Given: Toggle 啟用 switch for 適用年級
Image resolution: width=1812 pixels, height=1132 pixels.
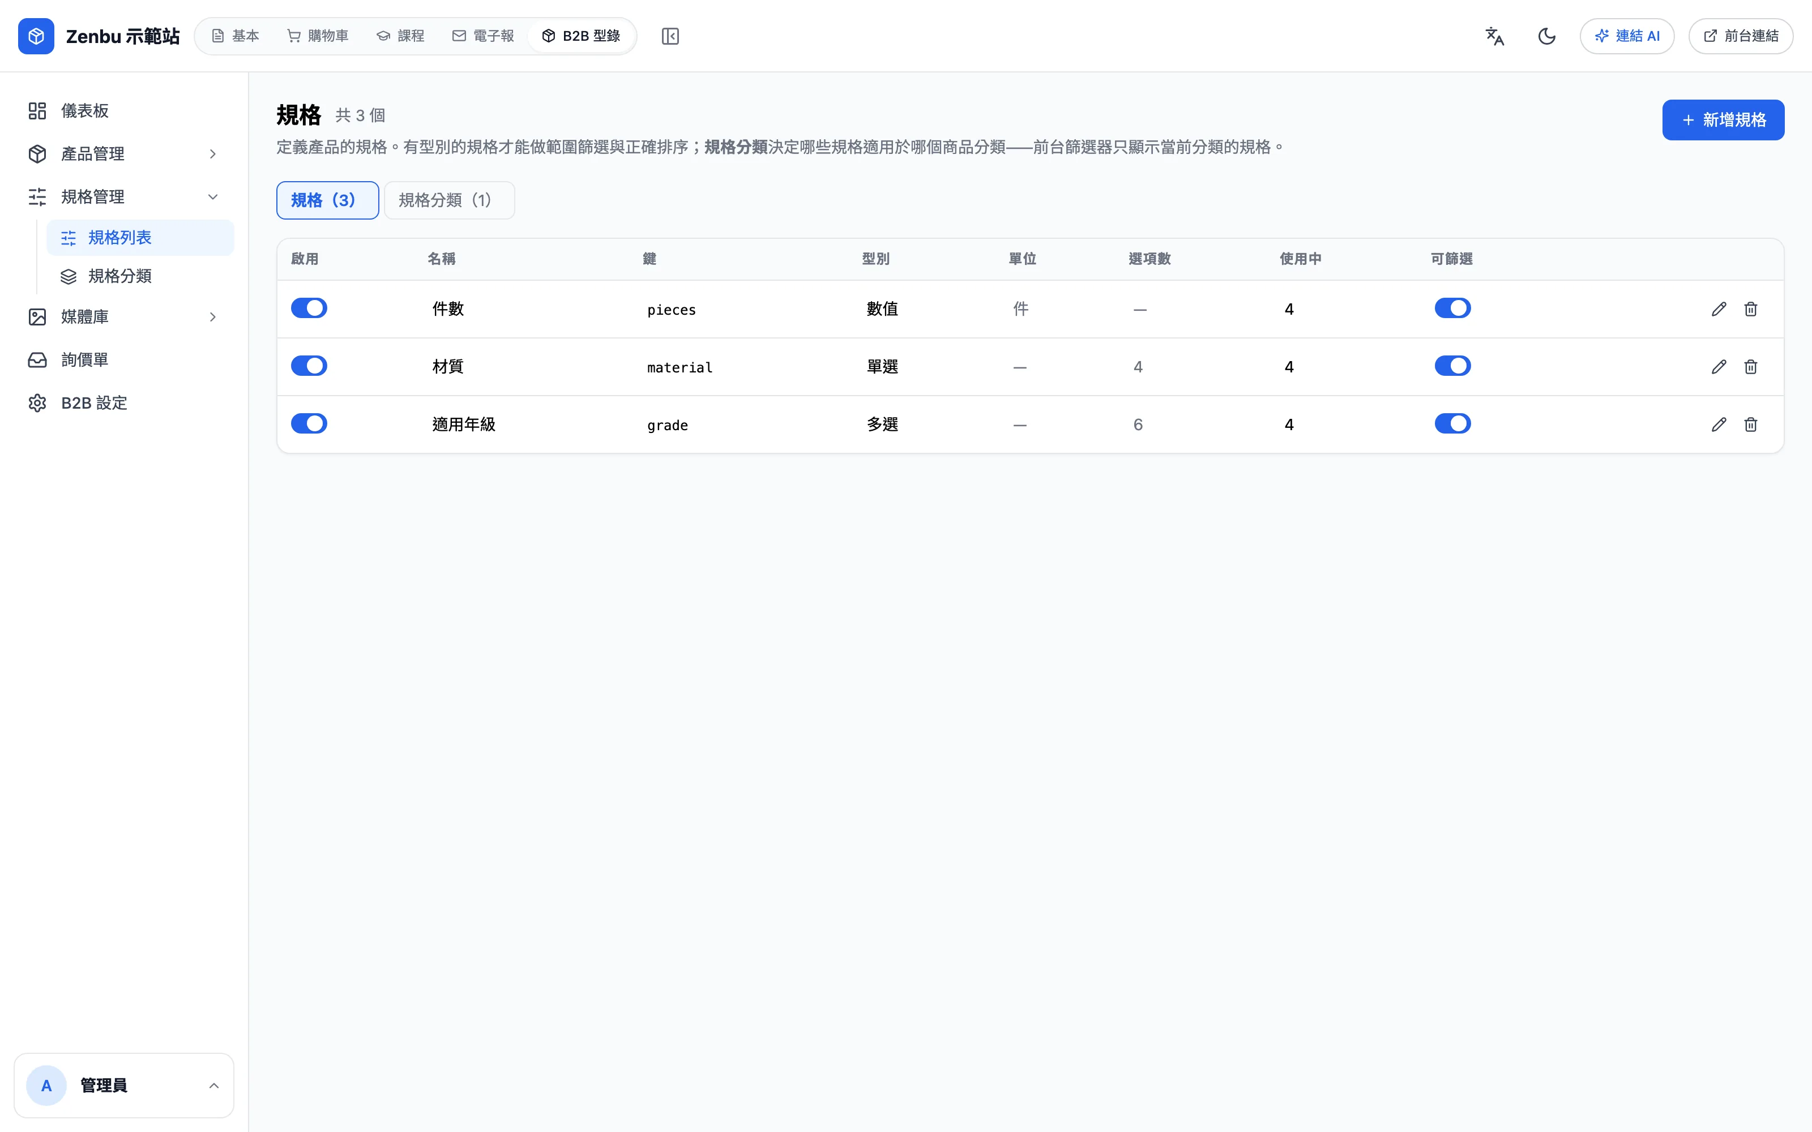Looking at the screenshot, I should coord(309,424).
